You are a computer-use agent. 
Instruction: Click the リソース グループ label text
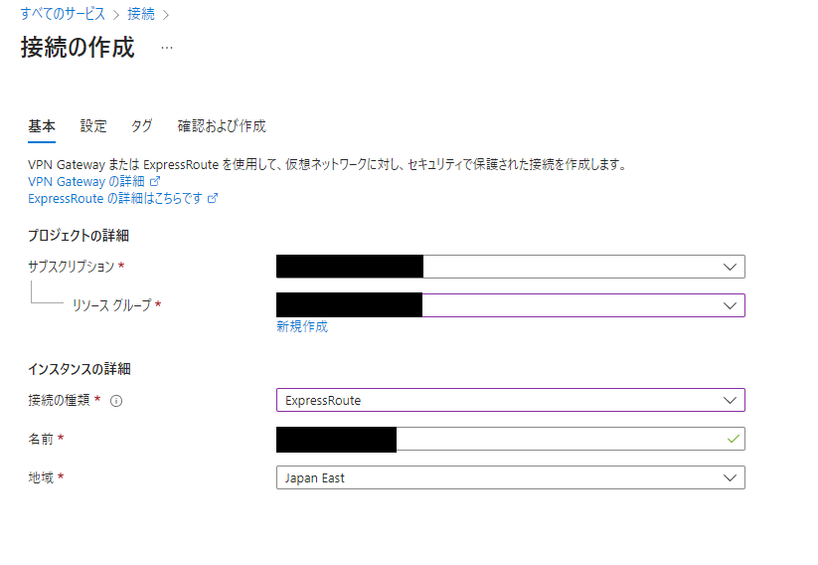(111, 305)
